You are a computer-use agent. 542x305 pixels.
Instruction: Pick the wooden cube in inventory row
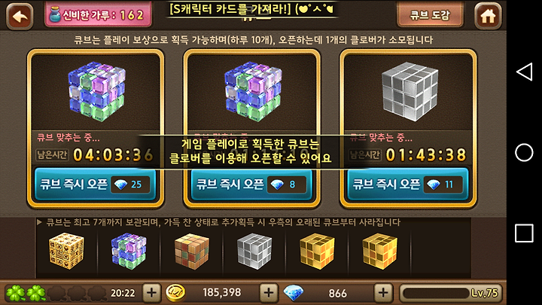pos(192,252)
